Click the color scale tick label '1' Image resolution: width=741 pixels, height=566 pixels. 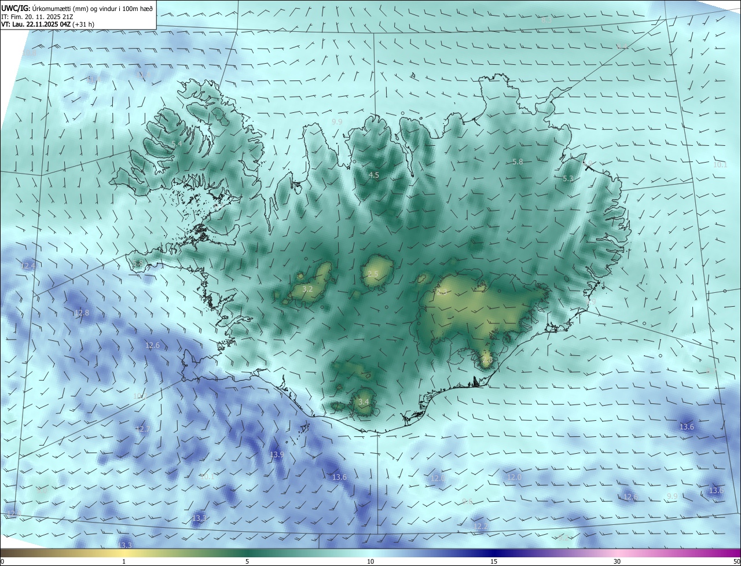124,561
